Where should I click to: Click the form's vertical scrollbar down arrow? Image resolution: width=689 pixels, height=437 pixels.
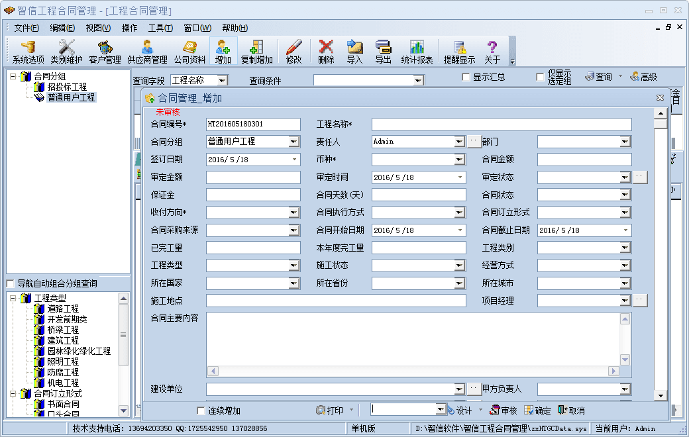click(x=660, y=395)
